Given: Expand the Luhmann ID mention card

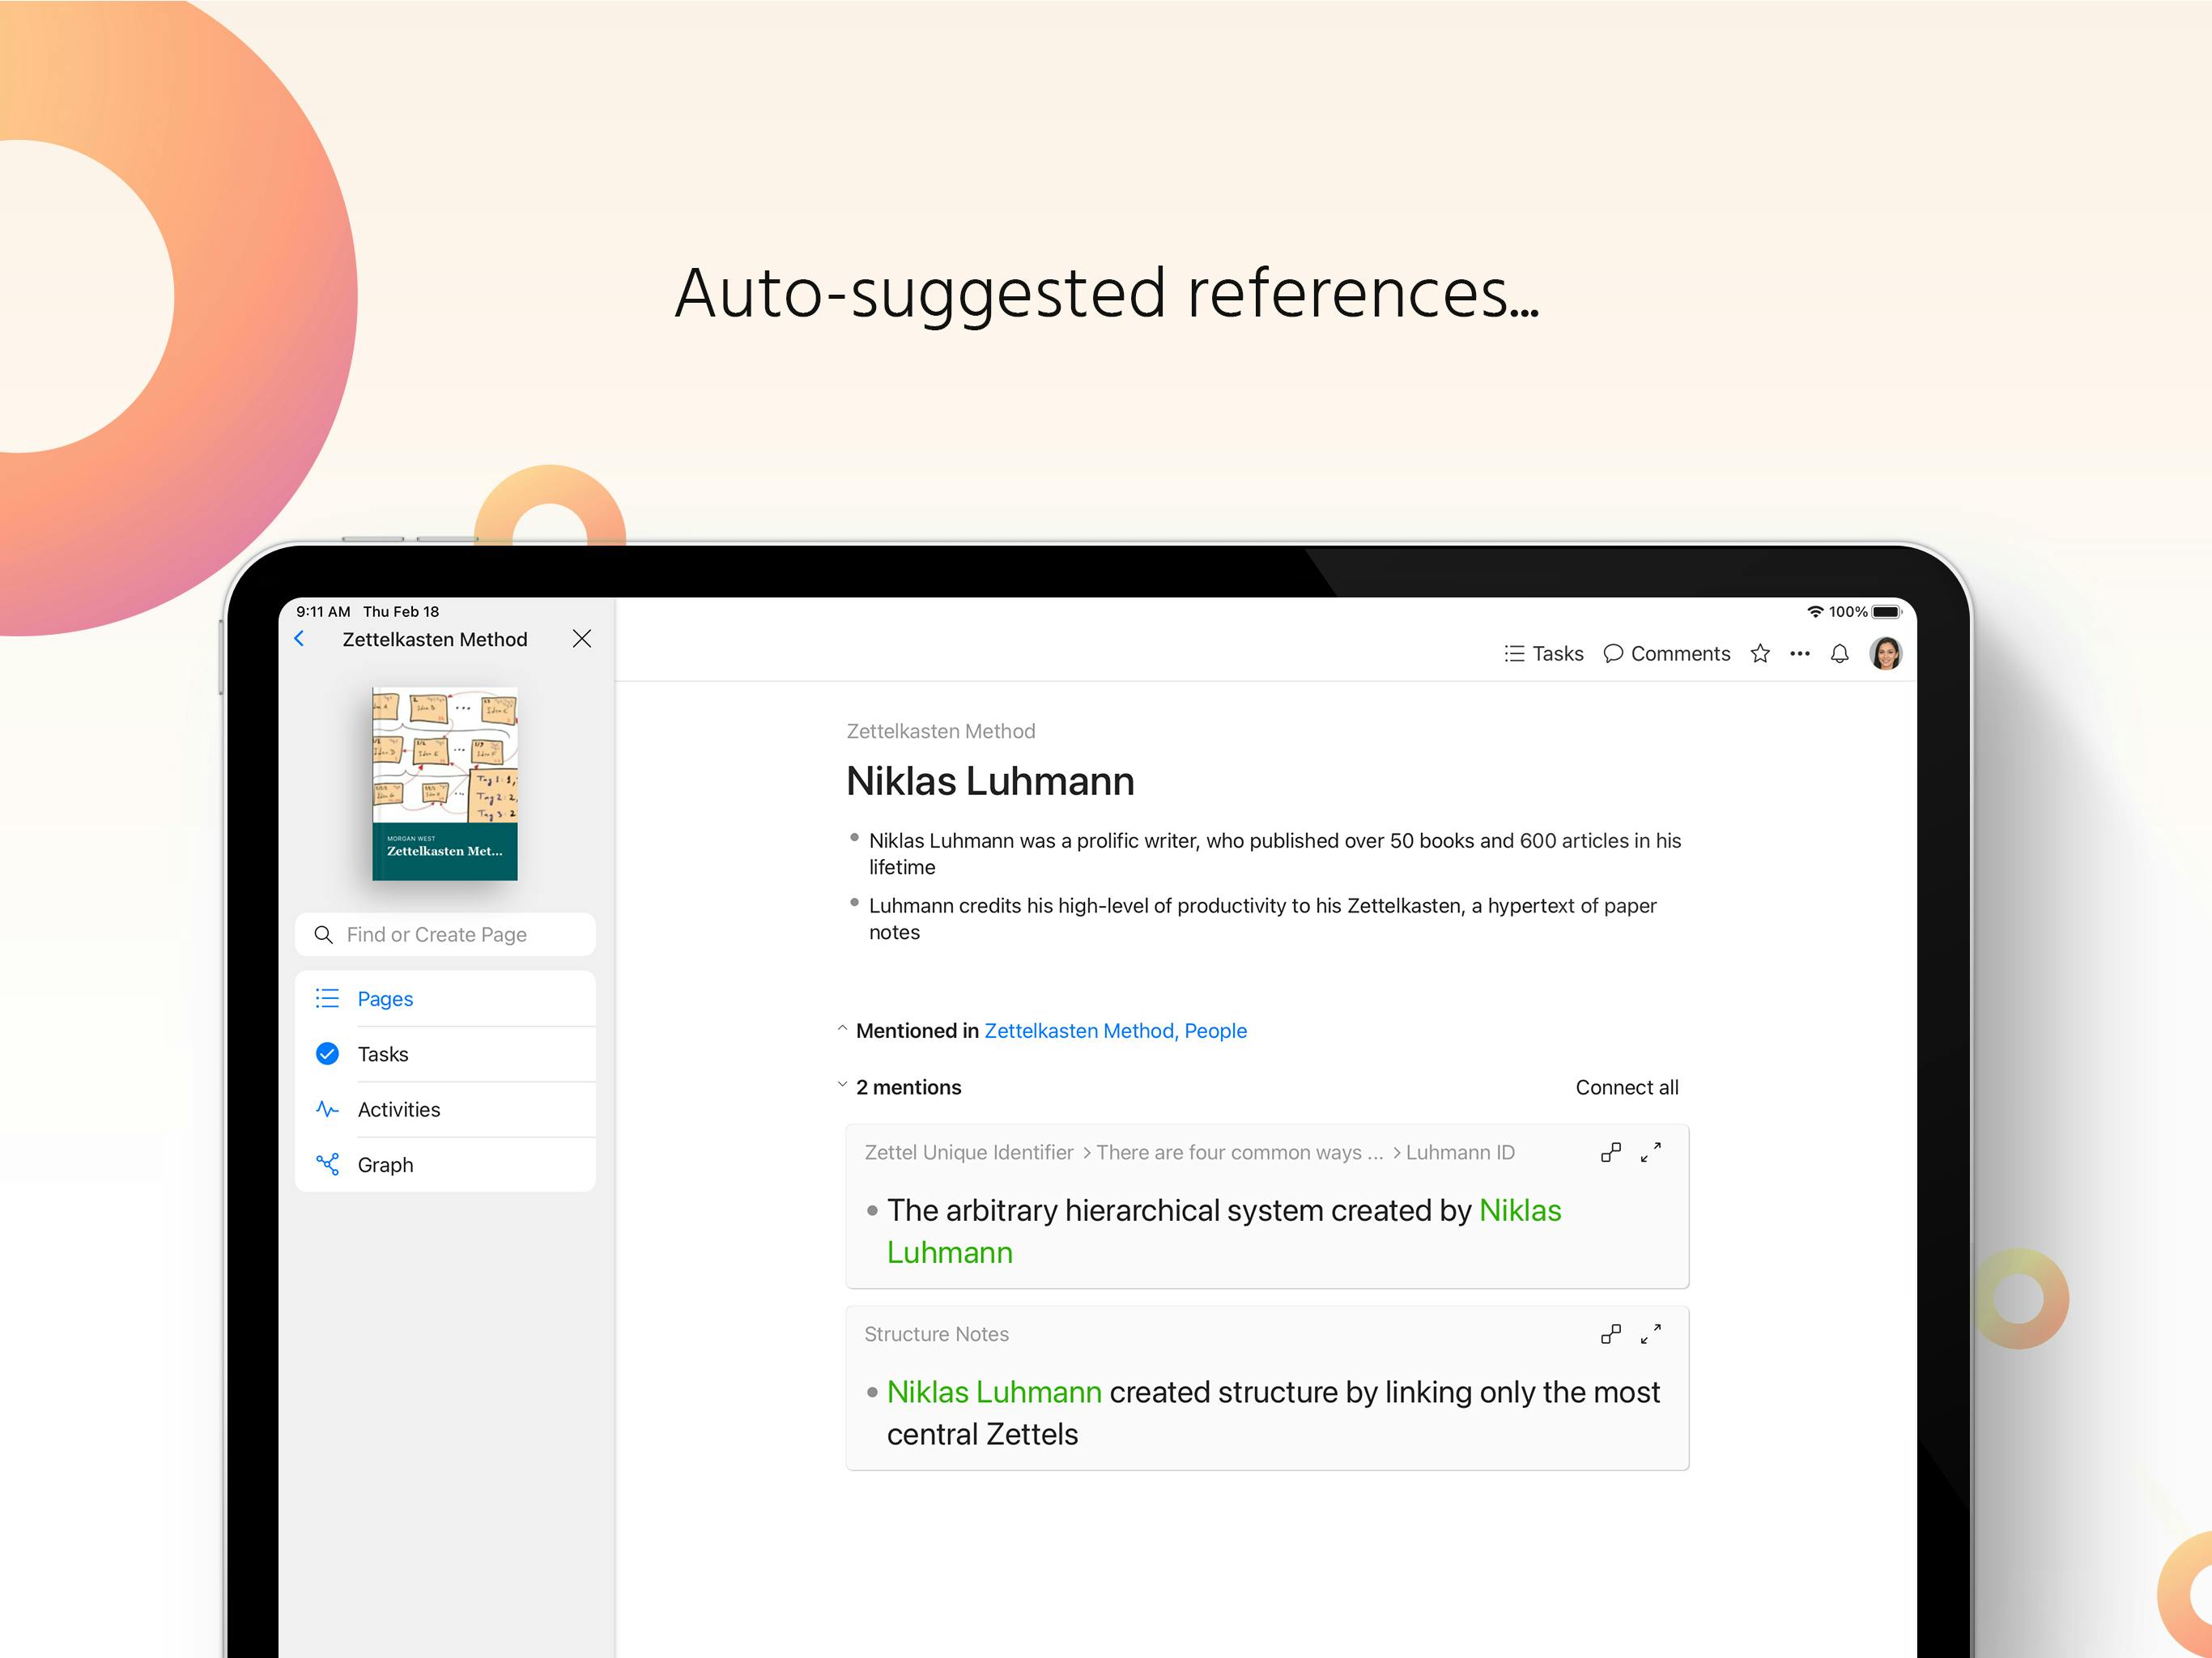Looking at the screenshot, I should [1651, 1152].
